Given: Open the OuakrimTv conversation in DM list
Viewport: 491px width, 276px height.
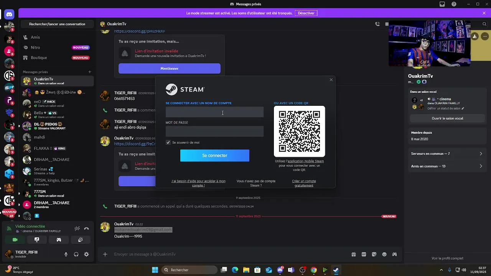Looking at the screenshot, I should 57,81.
